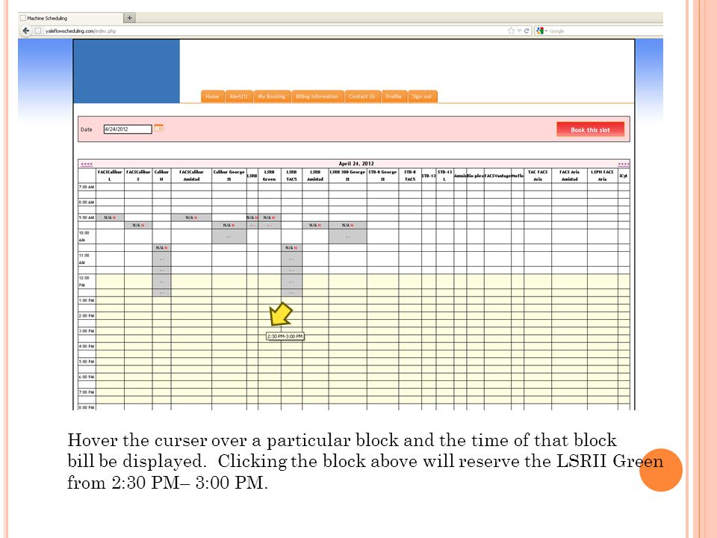Image resolution: width=717 pixels, height=538 pixels.
Task: Click the STD-8 TACS column header
Action: point(410,176)
